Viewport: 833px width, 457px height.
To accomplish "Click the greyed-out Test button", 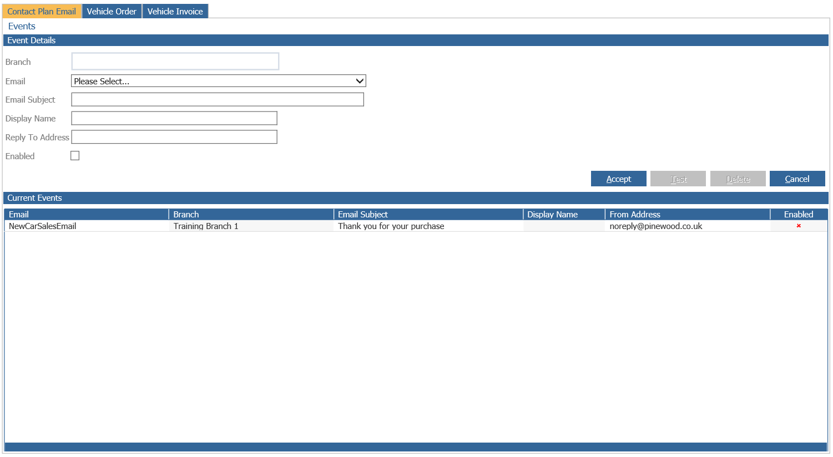I will coord(678,179).
